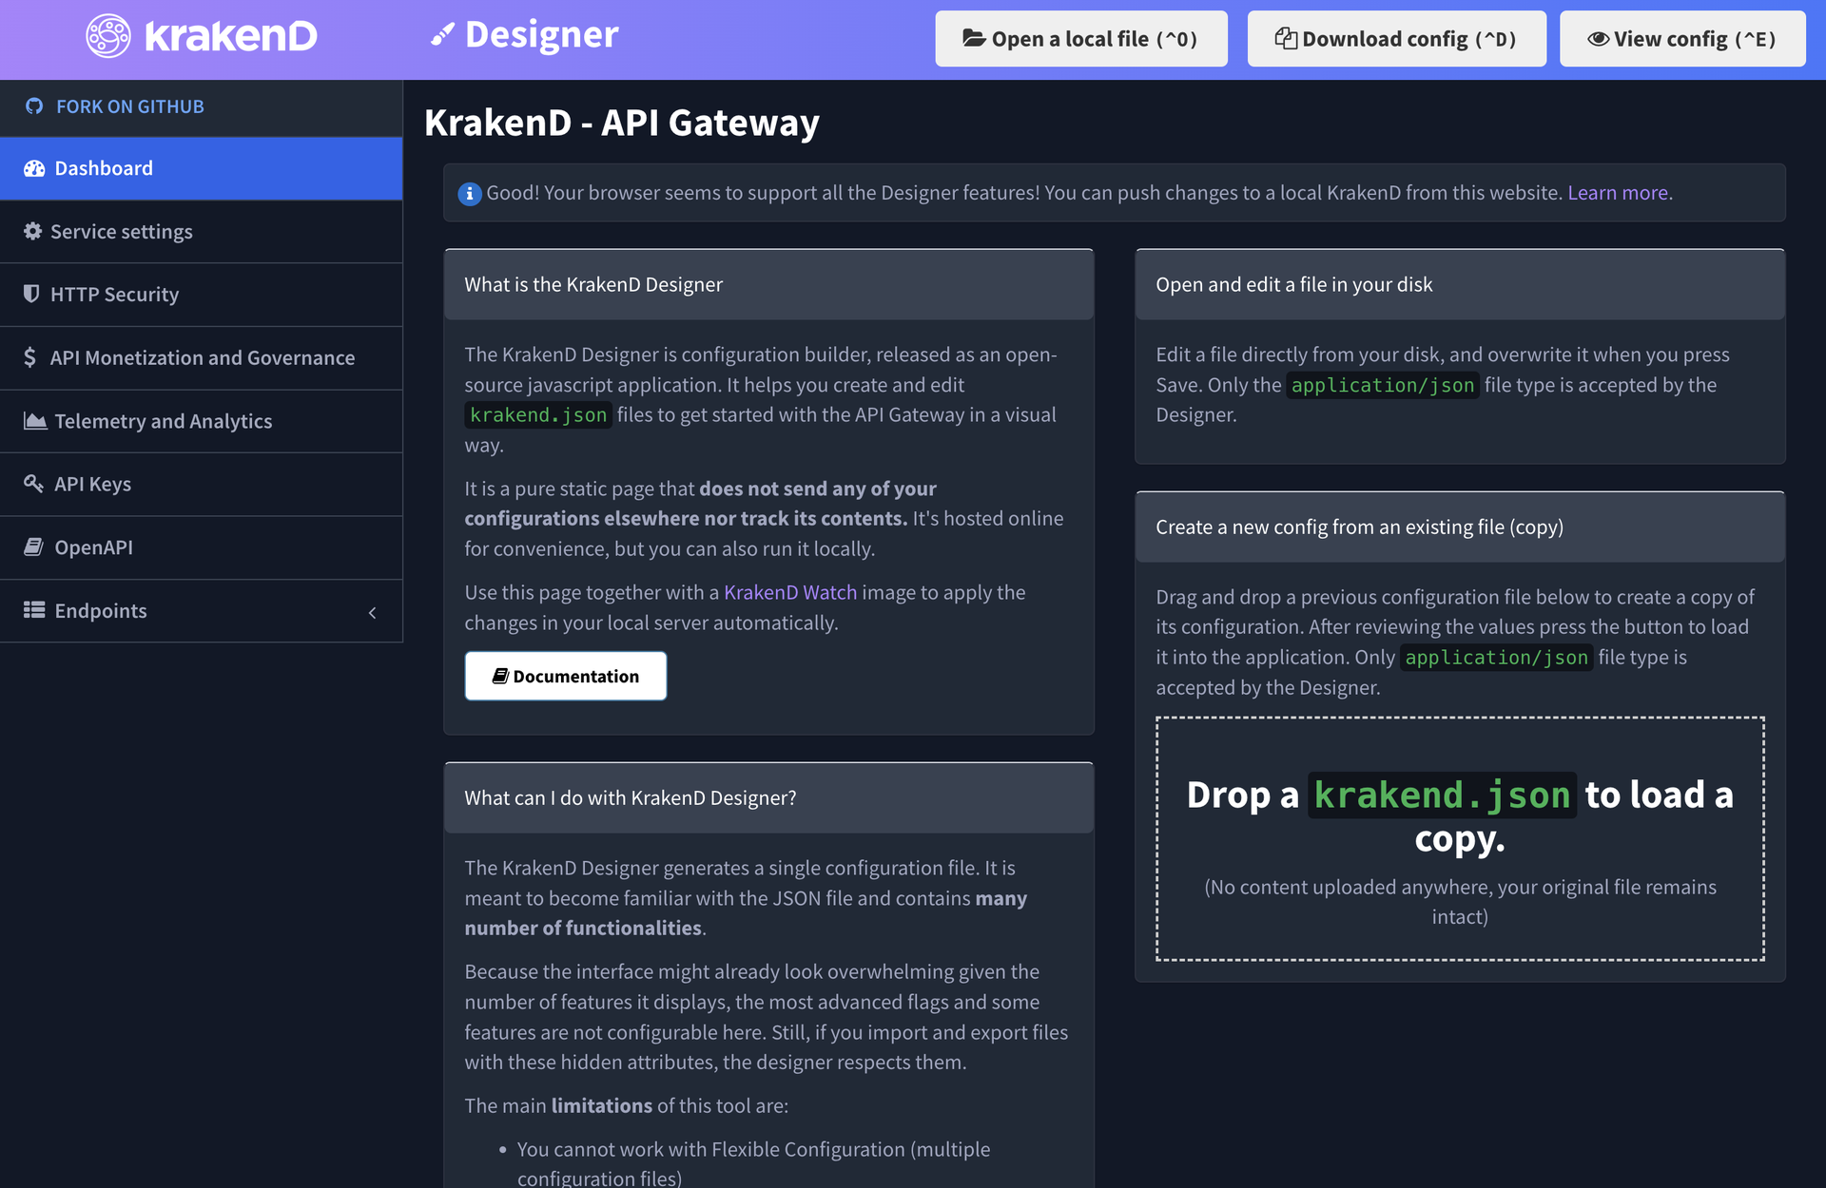Click the book icon on the Documentation button
The height and width of the screenshot is (1188, 1826).
(500, 676)
